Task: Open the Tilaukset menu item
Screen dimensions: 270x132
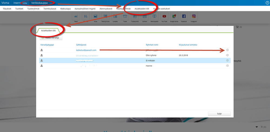Action: pyautogui.click(x=7, y=9)
